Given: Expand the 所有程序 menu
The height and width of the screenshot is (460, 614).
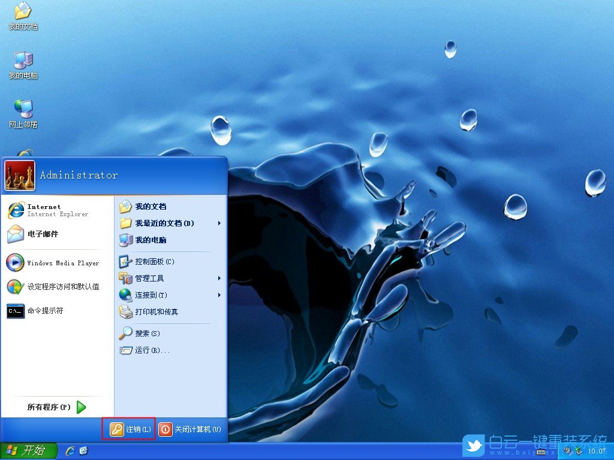Looking at the screenshot, I should (x=48, y=407).
